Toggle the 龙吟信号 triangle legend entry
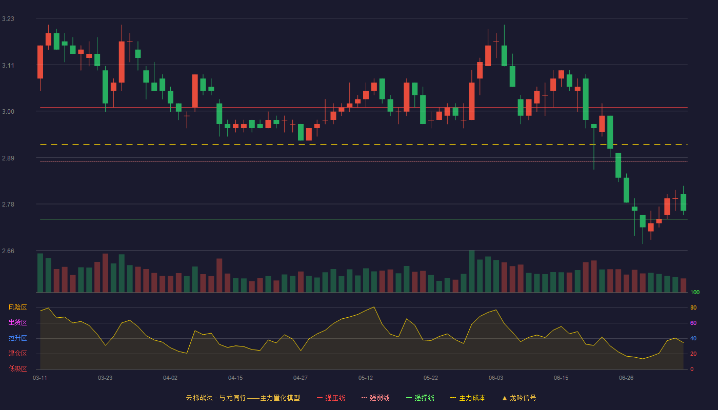 (519, 398)
